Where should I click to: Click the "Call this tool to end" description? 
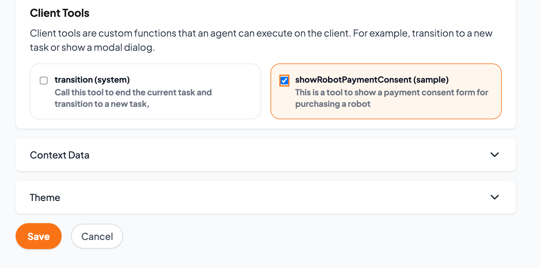[133, 98]
